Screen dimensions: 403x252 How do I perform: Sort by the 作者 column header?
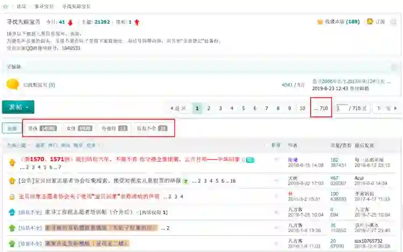click(292, 146)
